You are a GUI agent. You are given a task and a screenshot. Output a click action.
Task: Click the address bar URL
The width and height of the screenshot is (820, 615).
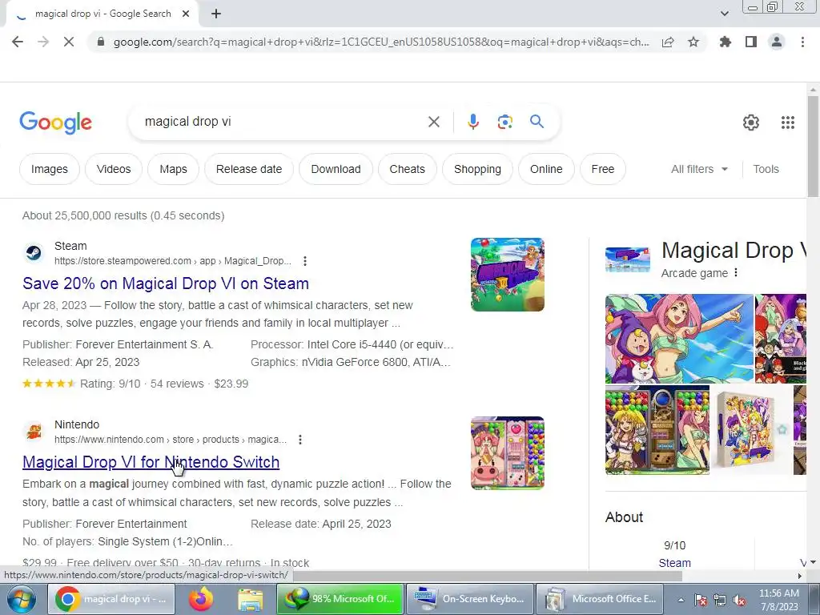(x=380, y=42)
